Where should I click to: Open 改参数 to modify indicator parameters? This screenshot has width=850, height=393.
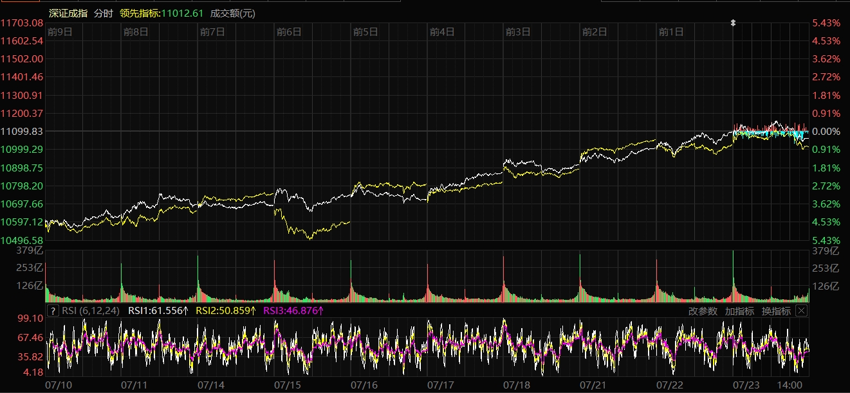coord(703,311)
